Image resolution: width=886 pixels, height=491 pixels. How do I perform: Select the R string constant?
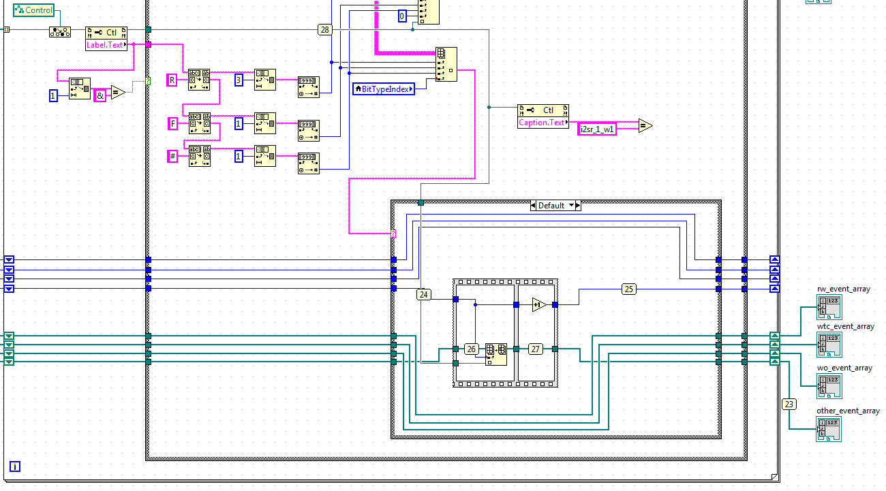point(172,80)
